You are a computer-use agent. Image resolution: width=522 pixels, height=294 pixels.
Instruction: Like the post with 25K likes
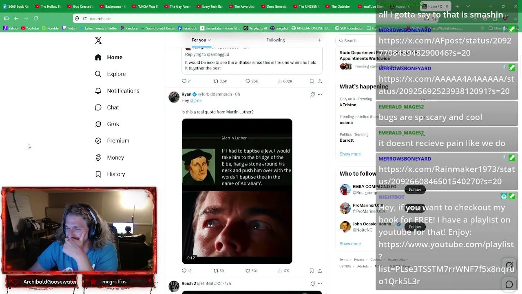click(252, 81)
